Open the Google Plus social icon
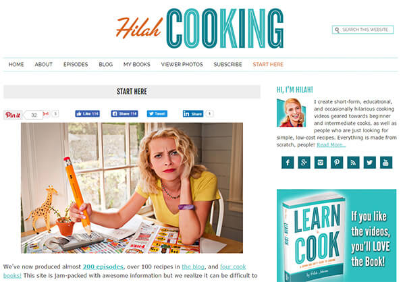Viewport: 405px width, 282px height. [304, 163]
